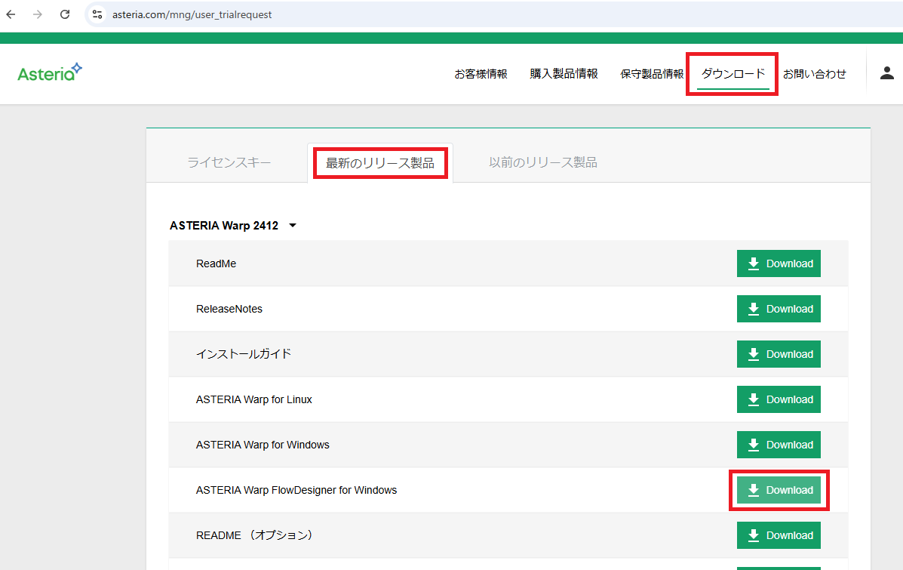Click the ASTERIA Warp for Windows label
The width and height of the screenshot is (903, 570).
point(263,445)
